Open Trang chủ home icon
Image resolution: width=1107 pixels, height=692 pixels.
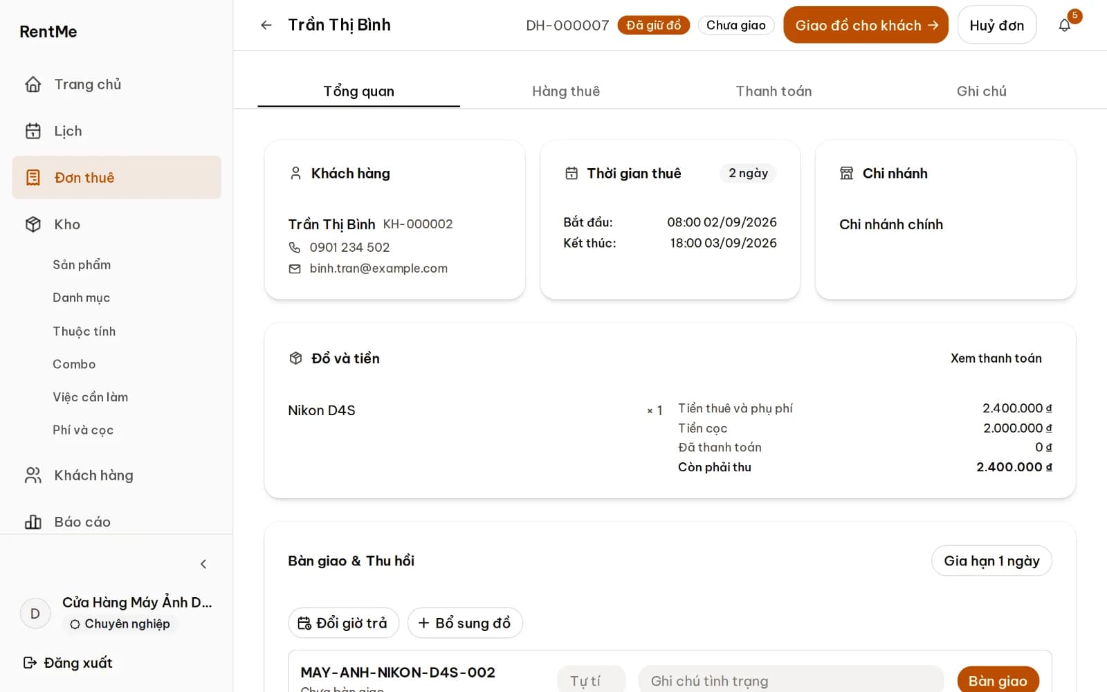pos(33,84)
